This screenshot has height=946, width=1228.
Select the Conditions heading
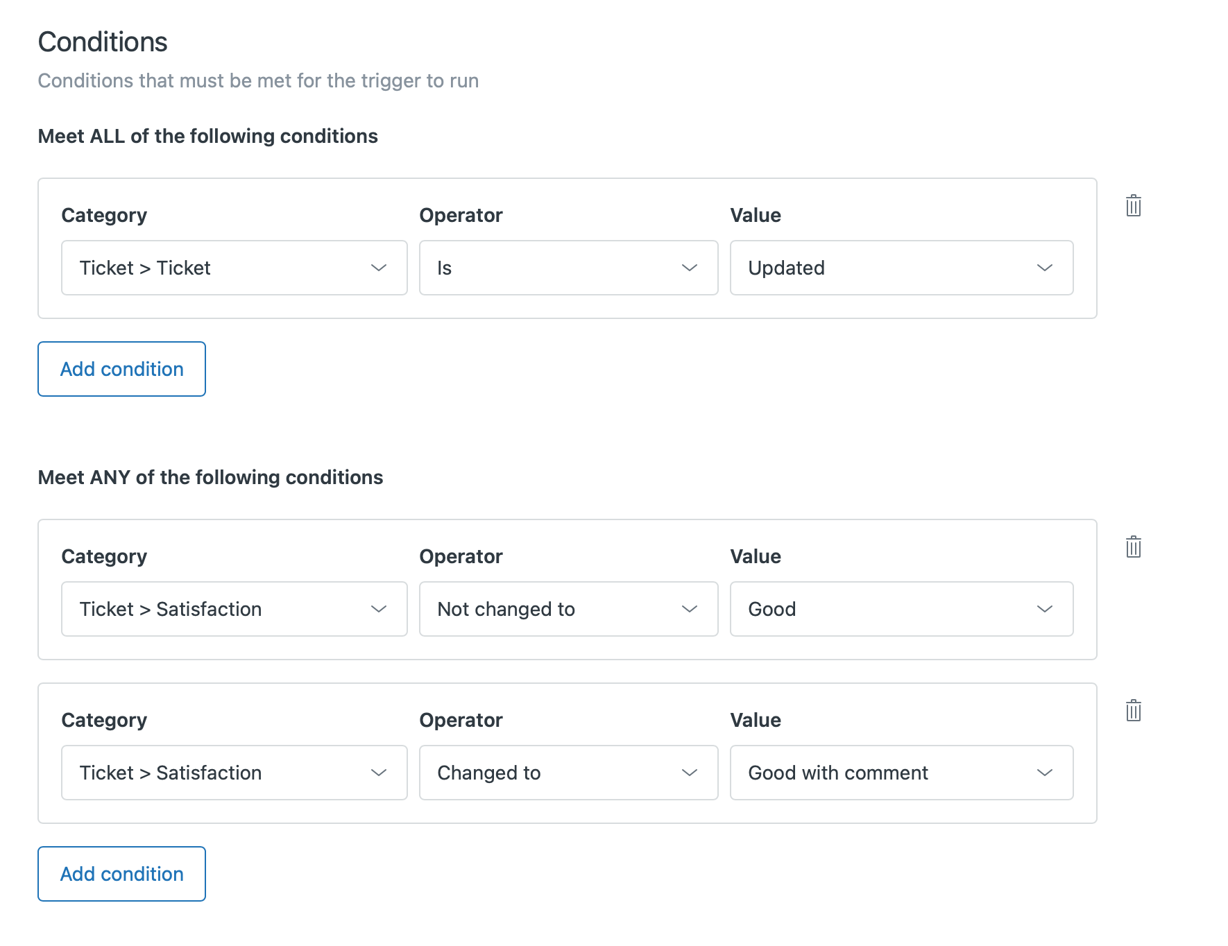[x=103, y=42]
